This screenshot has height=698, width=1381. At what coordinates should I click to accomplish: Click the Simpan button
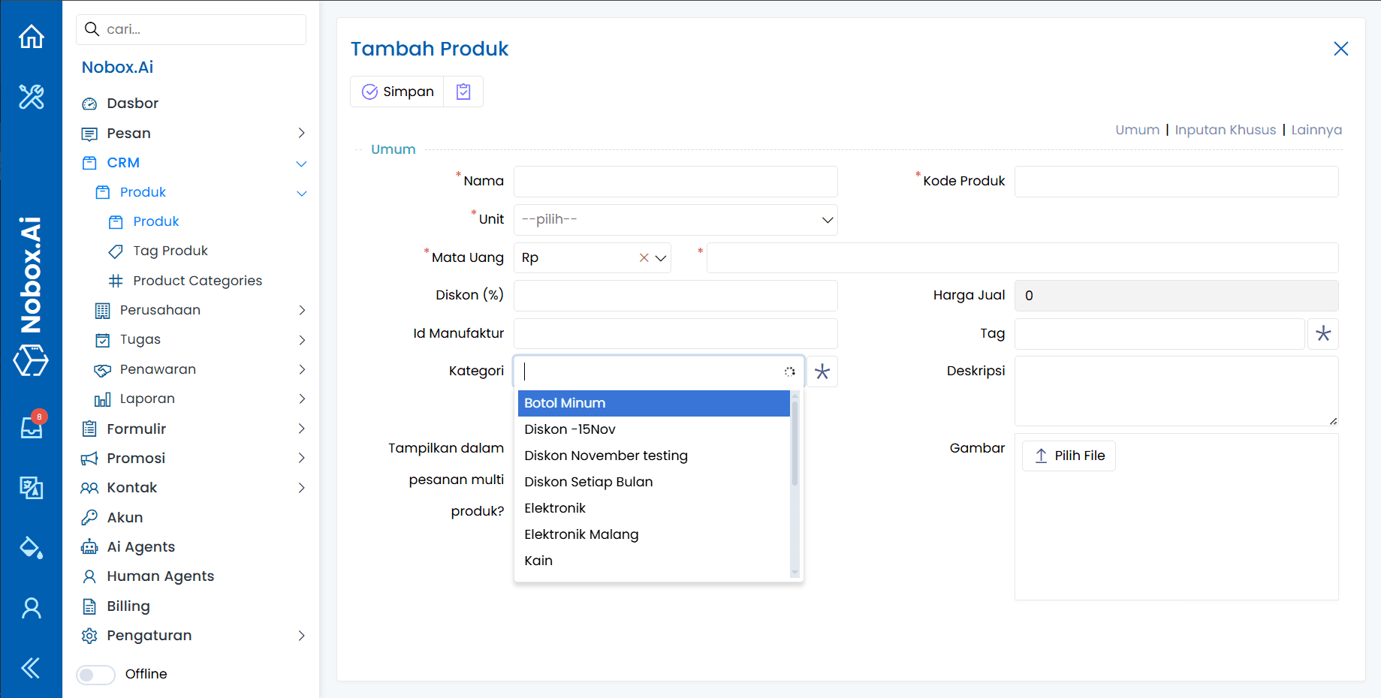coord(398,92)
